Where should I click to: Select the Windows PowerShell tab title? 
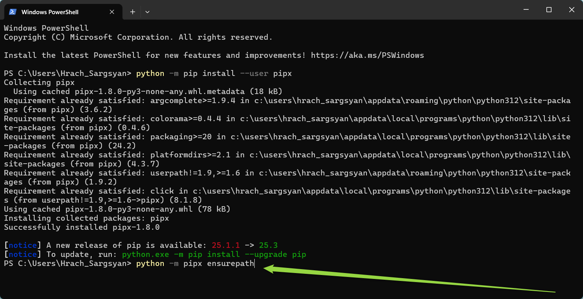pyautogui.click(x=50, y=12)
